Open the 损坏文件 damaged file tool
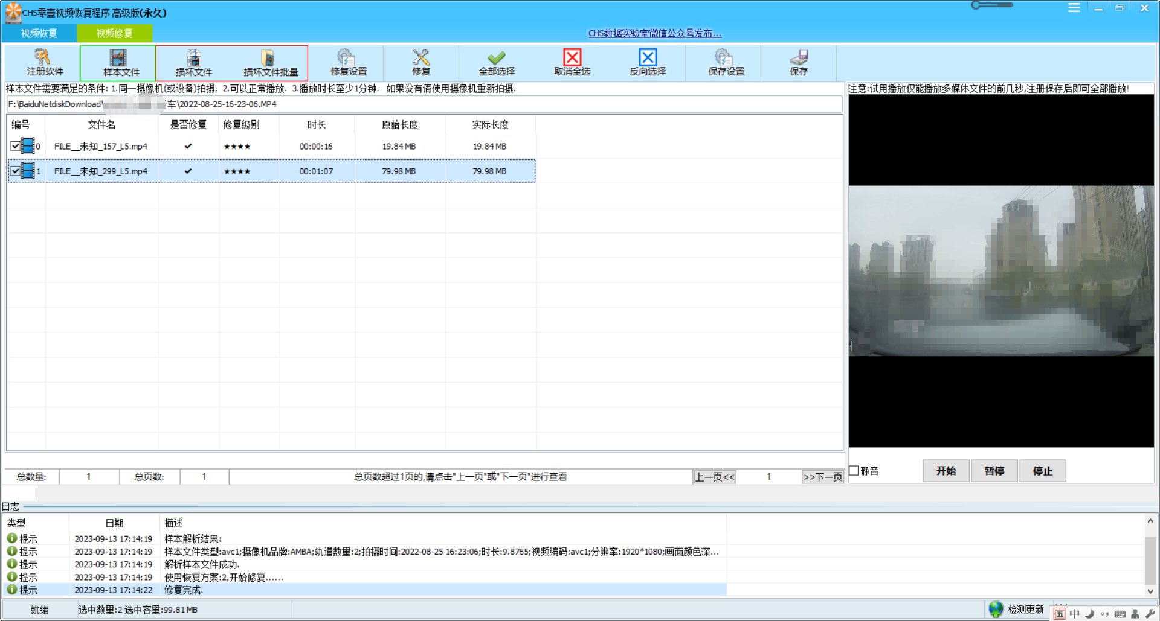1160x621 pixels. pyautogui.click(x=193, y=63)
